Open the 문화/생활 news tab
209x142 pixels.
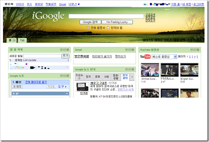[116, 77]
